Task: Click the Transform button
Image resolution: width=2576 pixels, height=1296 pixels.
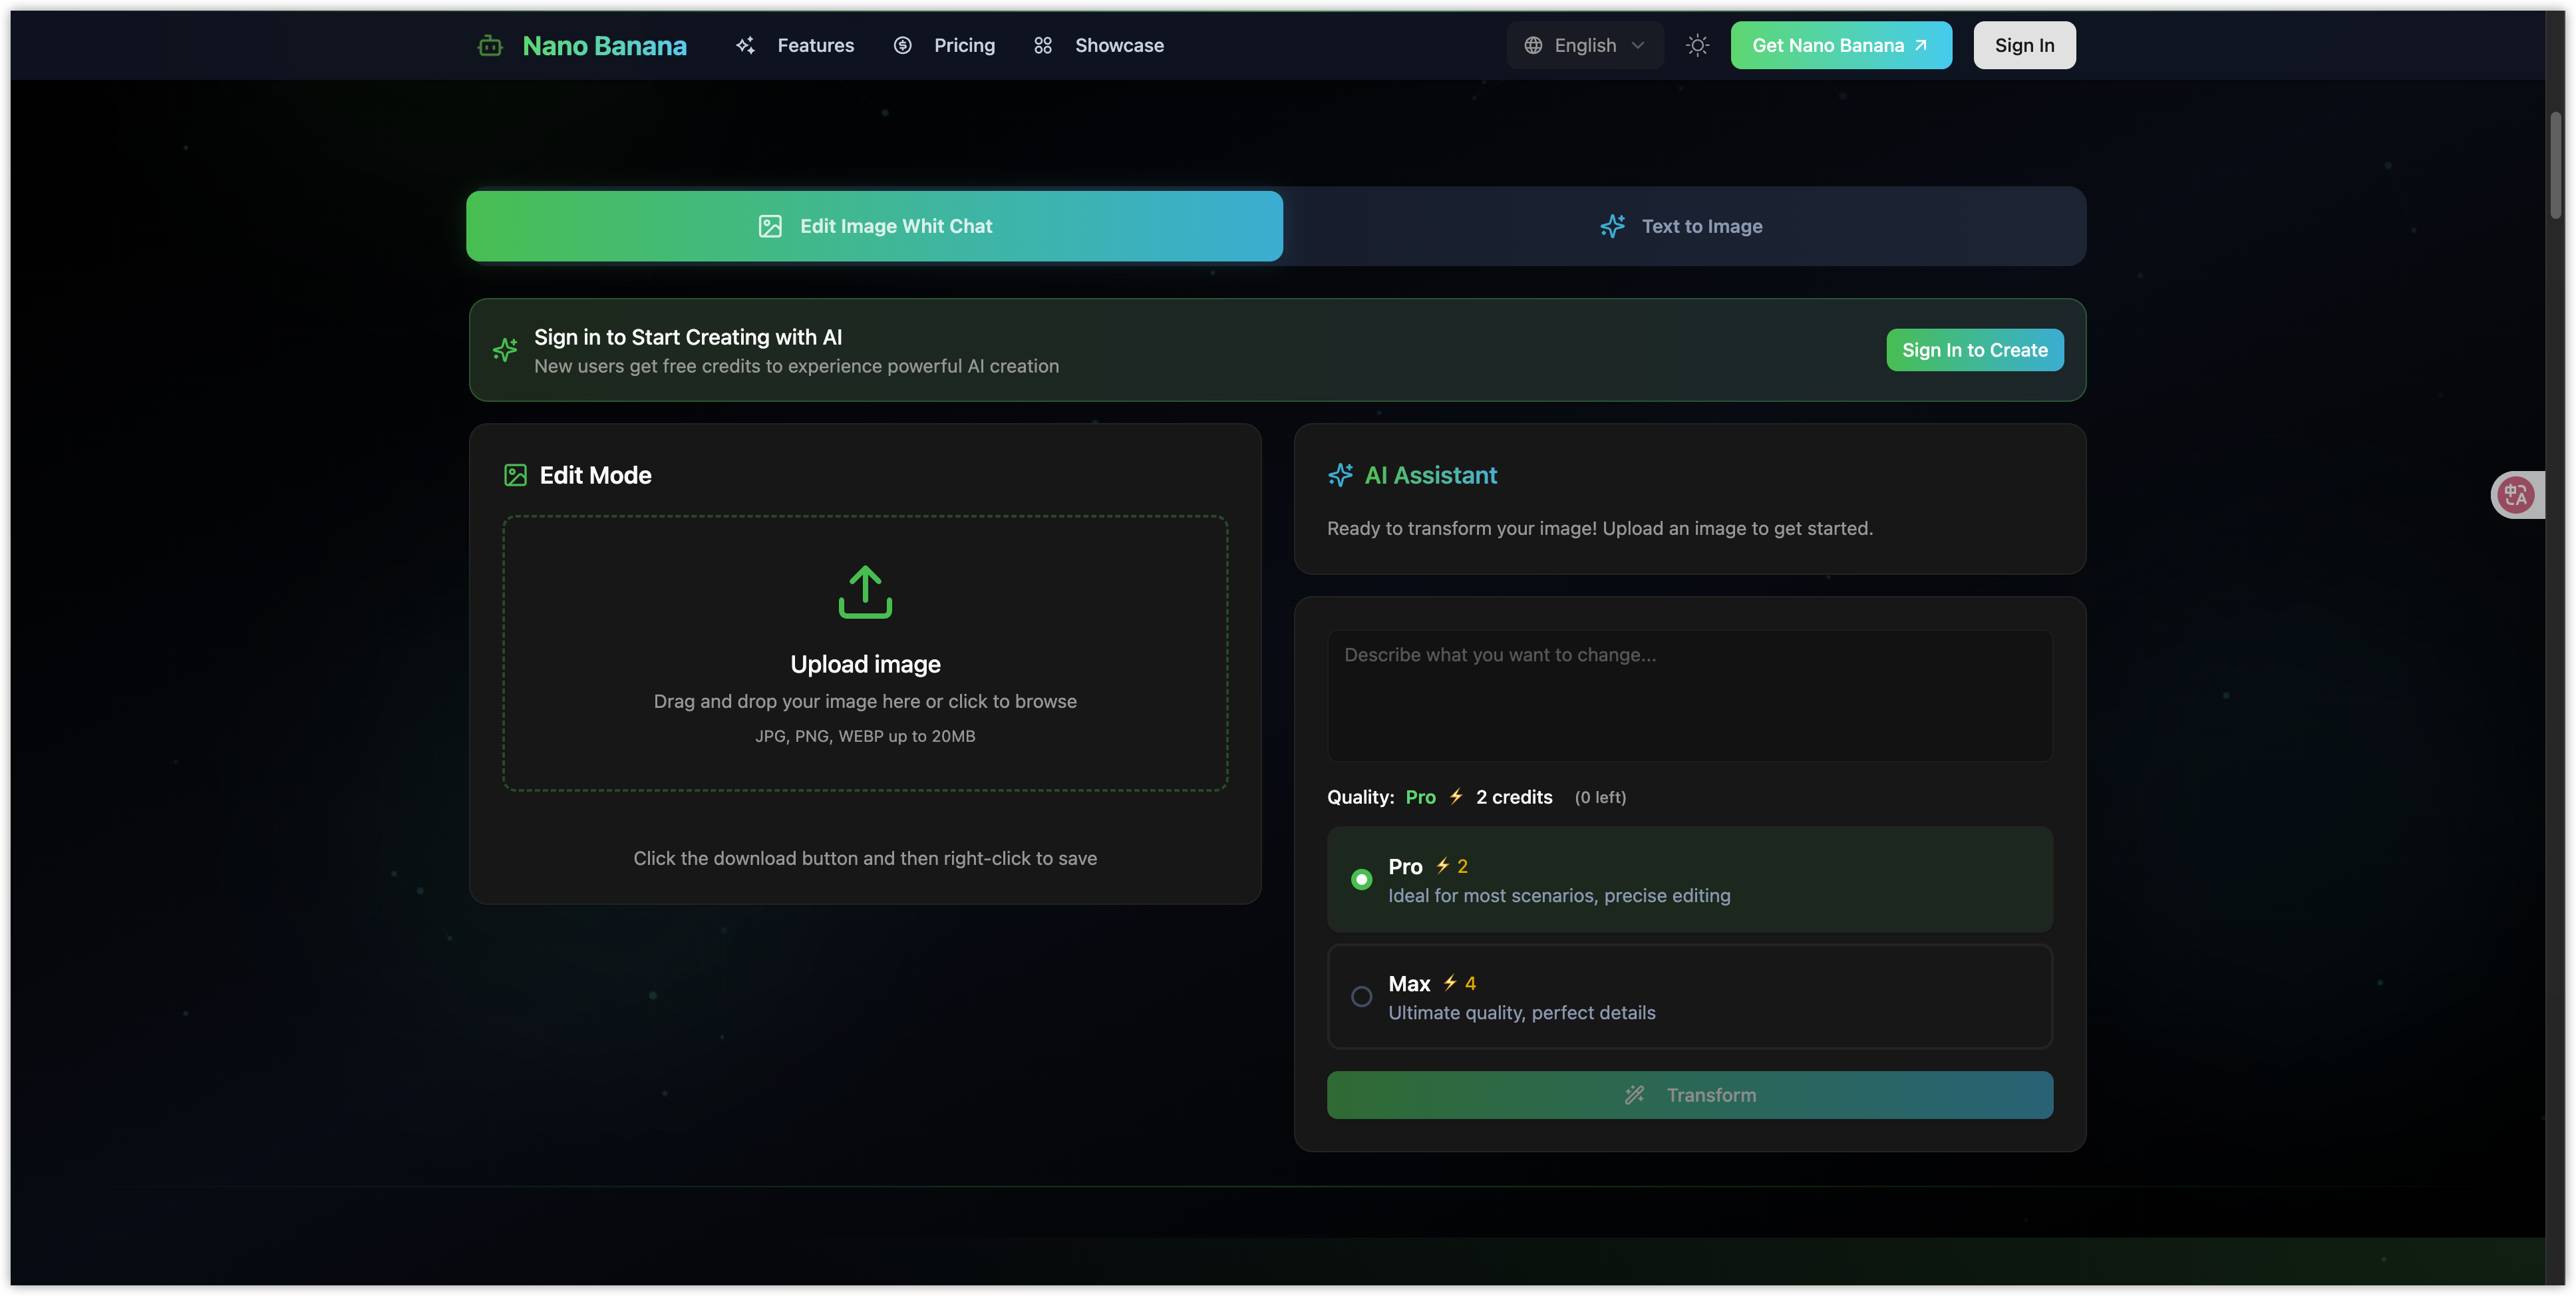Action: (1689, 1095)
